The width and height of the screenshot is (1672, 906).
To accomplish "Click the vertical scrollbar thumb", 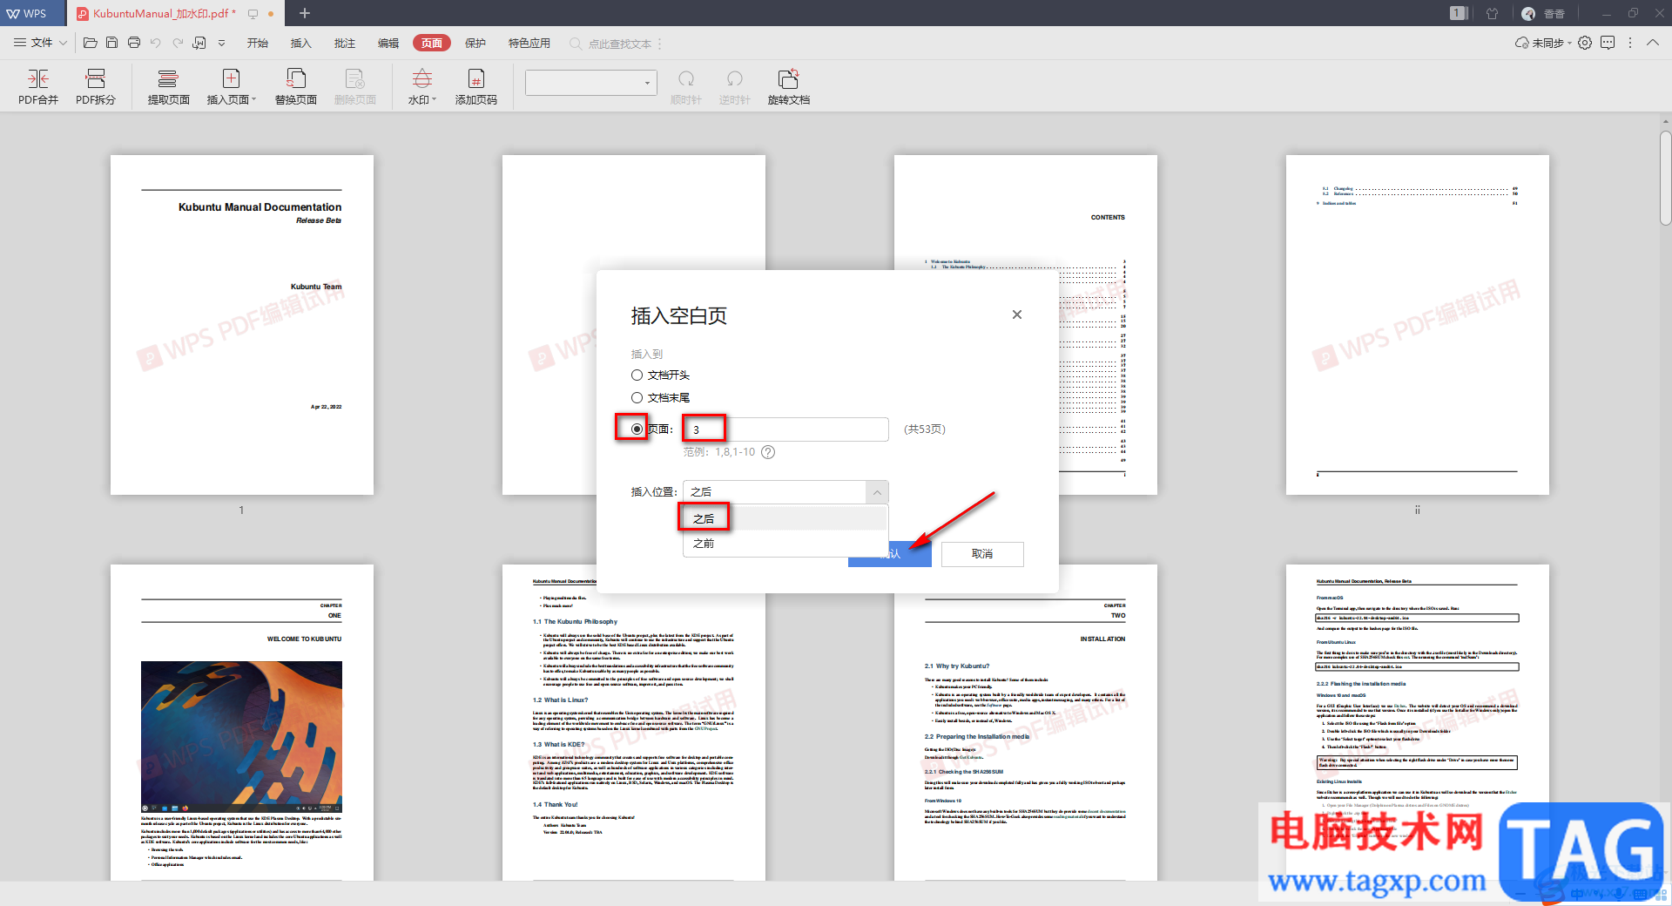I will [x=1665, y=179].
